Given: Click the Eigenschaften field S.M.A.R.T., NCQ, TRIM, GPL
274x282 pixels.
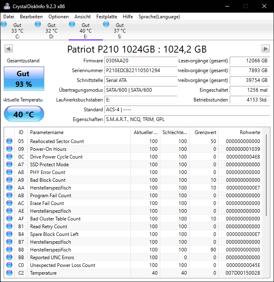Looking at the screenshot, I should point(187,119).
